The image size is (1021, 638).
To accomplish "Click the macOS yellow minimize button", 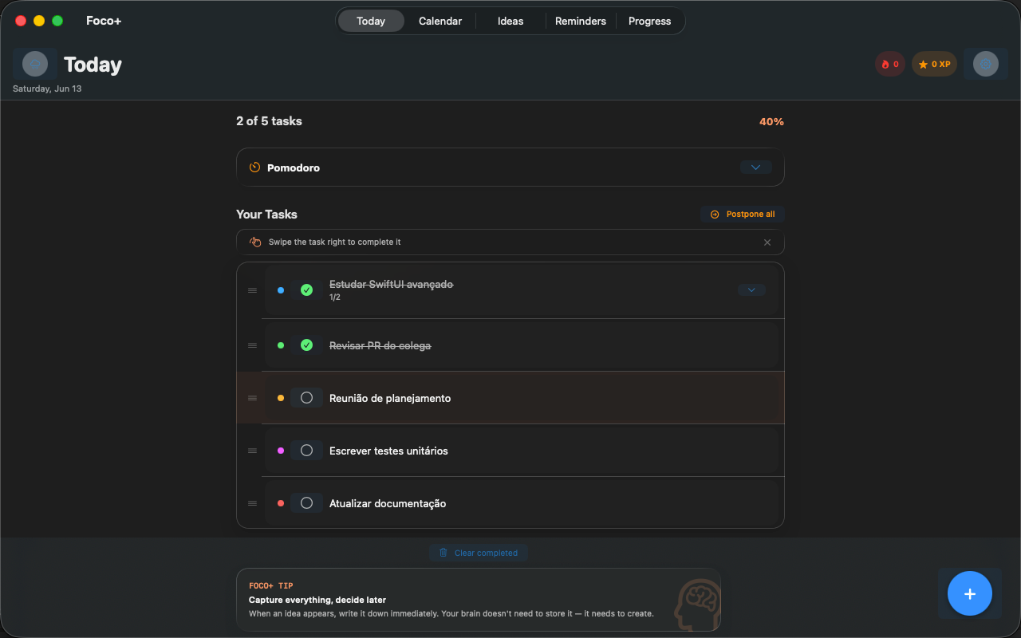I will pyautogui.click(x=39, y=21).
